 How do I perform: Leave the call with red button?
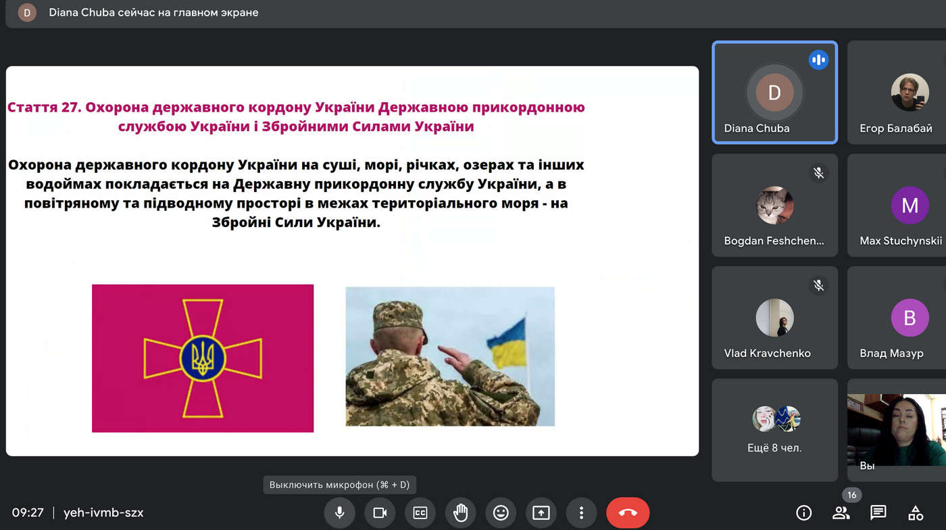(x=628, y=513)
